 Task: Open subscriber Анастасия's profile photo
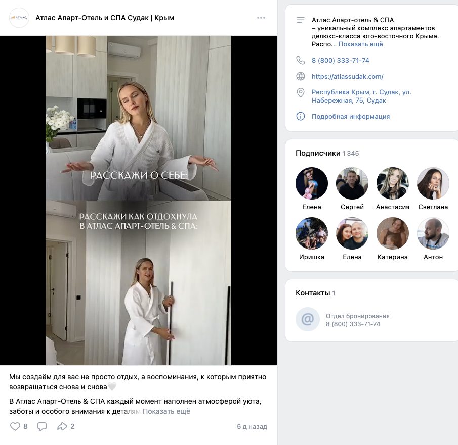(x=393, y=183)
